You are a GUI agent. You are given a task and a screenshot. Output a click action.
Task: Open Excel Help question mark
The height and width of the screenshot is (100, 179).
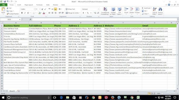[x=169, y=5]
